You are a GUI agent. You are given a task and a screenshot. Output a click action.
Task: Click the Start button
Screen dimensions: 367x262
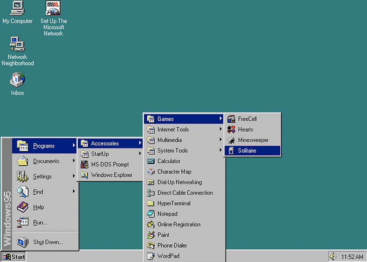[13, 257]
